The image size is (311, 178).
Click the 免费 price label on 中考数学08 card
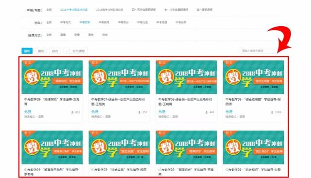tap(28, 112)
